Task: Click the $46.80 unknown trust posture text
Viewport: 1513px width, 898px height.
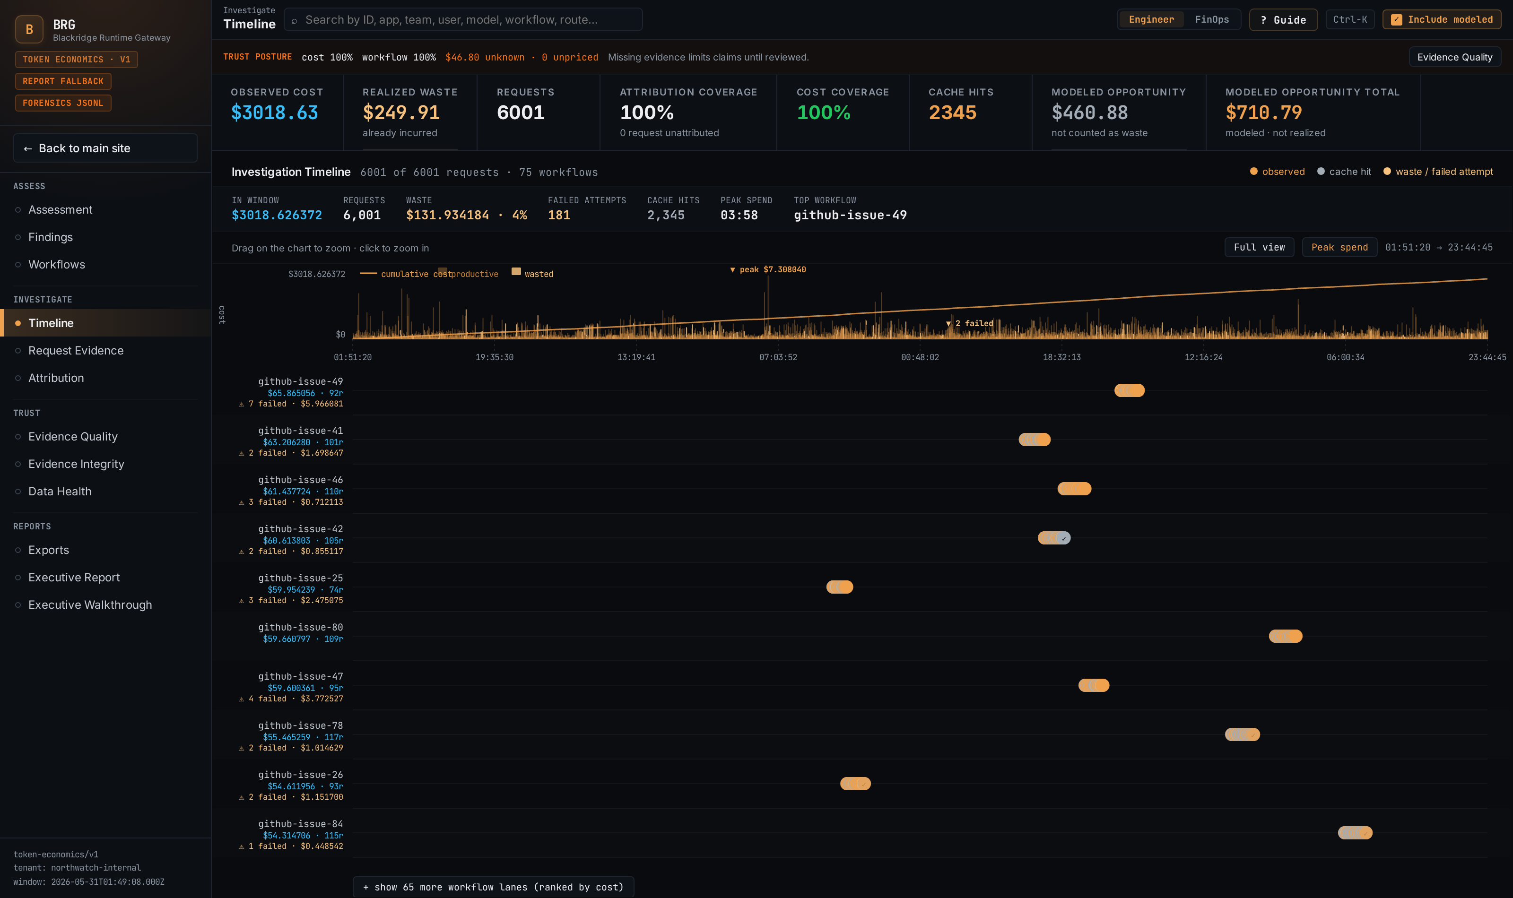Action: click(485, 58)
